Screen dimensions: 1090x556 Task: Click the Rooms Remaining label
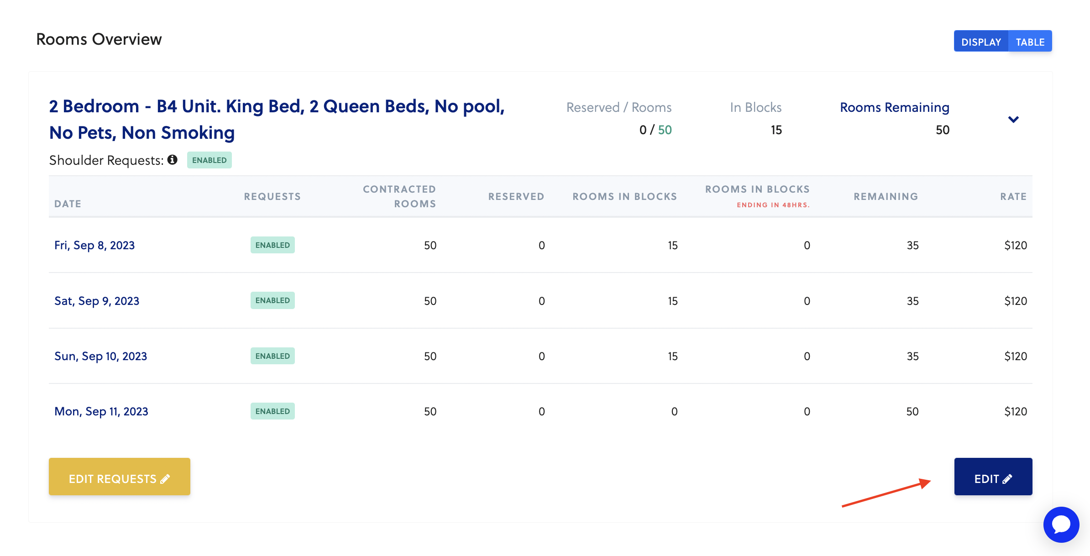click(894, 107)
